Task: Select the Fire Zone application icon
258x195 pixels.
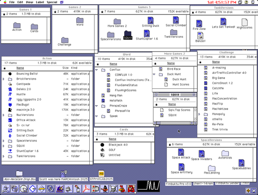Action: [x=199, y=23]
